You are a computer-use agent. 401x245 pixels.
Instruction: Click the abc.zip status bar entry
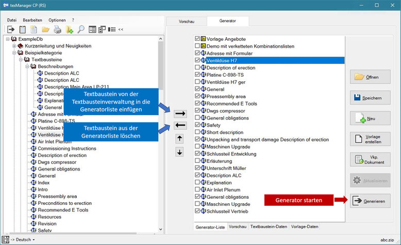387,240
